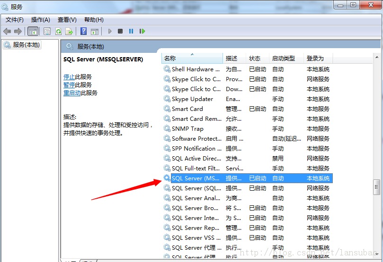
Task: Click the scrollbar up arrow
Action: point(377,58)
